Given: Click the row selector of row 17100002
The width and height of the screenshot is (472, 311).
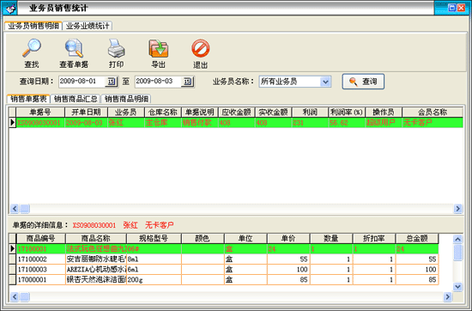Looking at the screenshot, I should (12, 259).
